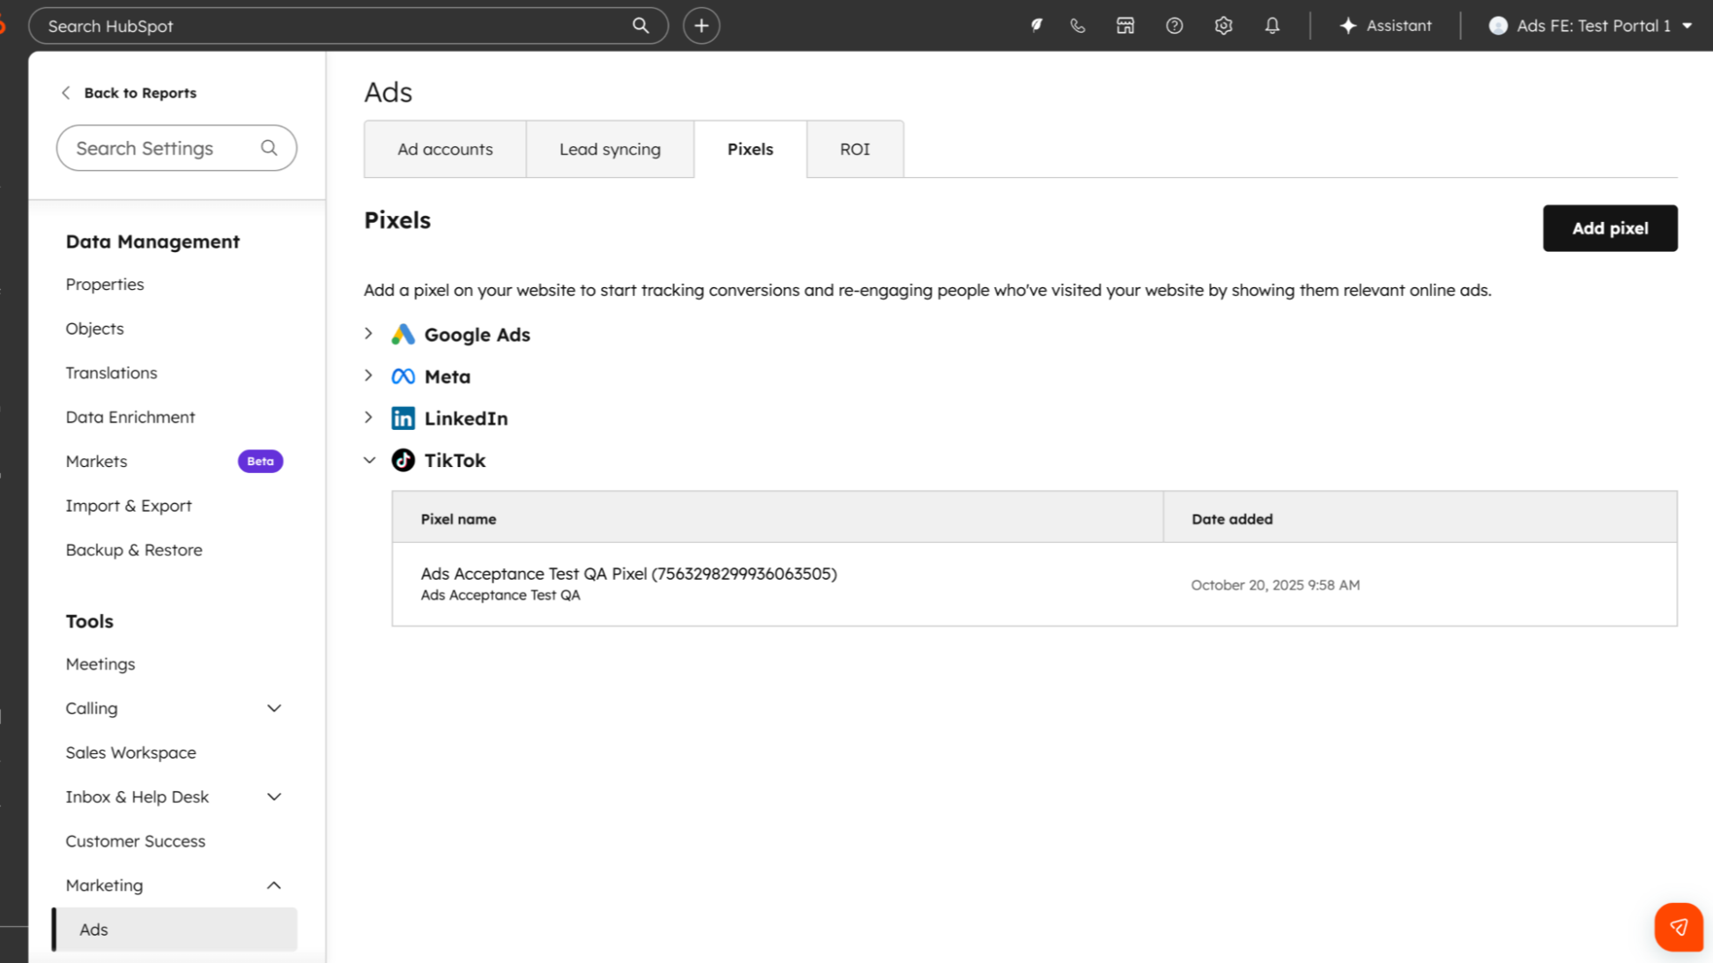Viewport: 1713px width, 963px height.
Task: Expand the LinkedIn pixel section
Action: coord(369,418)
